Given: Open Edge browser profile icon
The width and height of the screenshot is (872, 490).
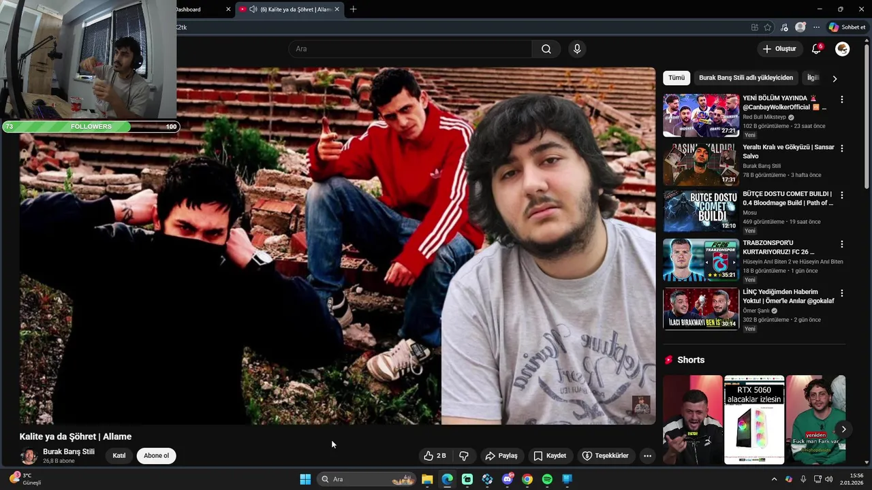Looking at the screenshot, I should [x=800, y=27].
